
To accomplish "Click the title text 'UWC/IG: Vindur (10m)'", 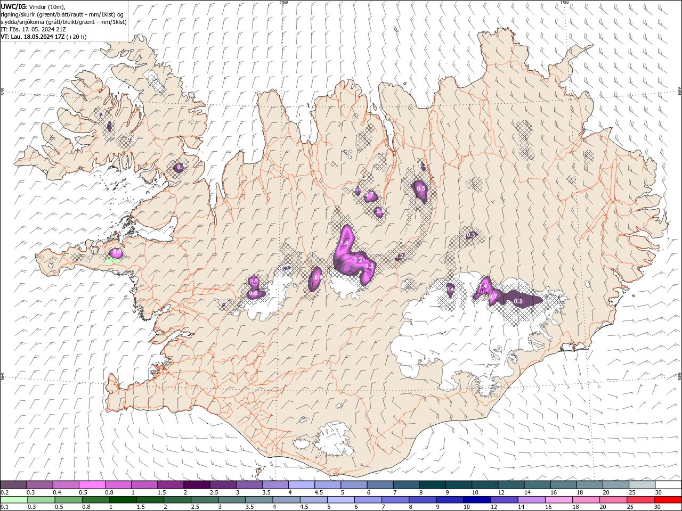I will (33, 6).
